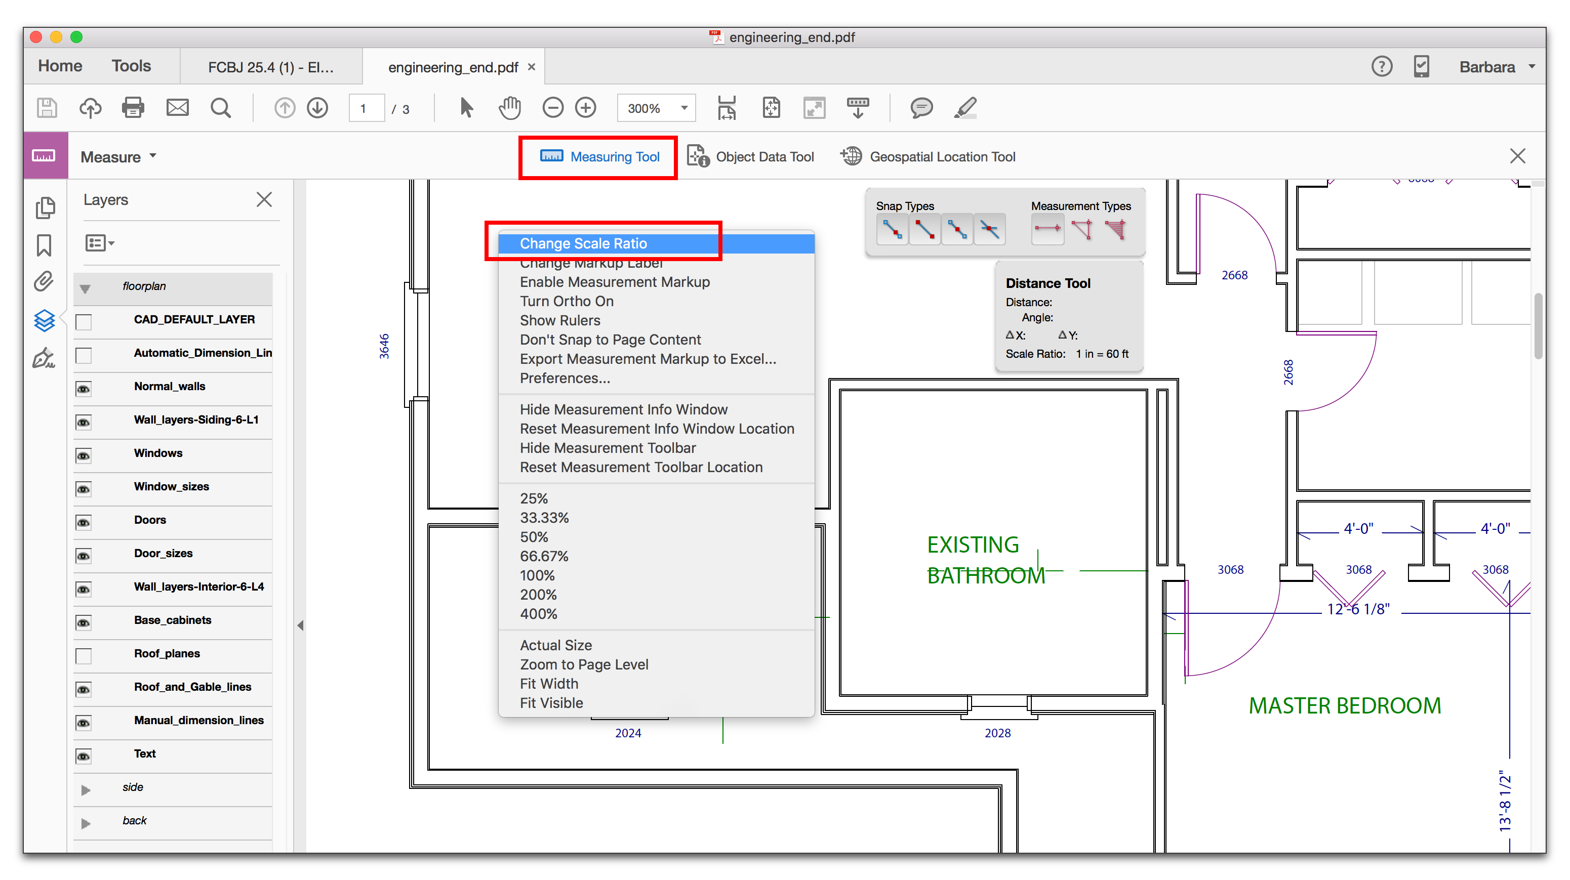Open the Layers panel icon in sidebar
Image resolution: width=1570 pixels, height=880 pixels.
(x=44, y=320)
